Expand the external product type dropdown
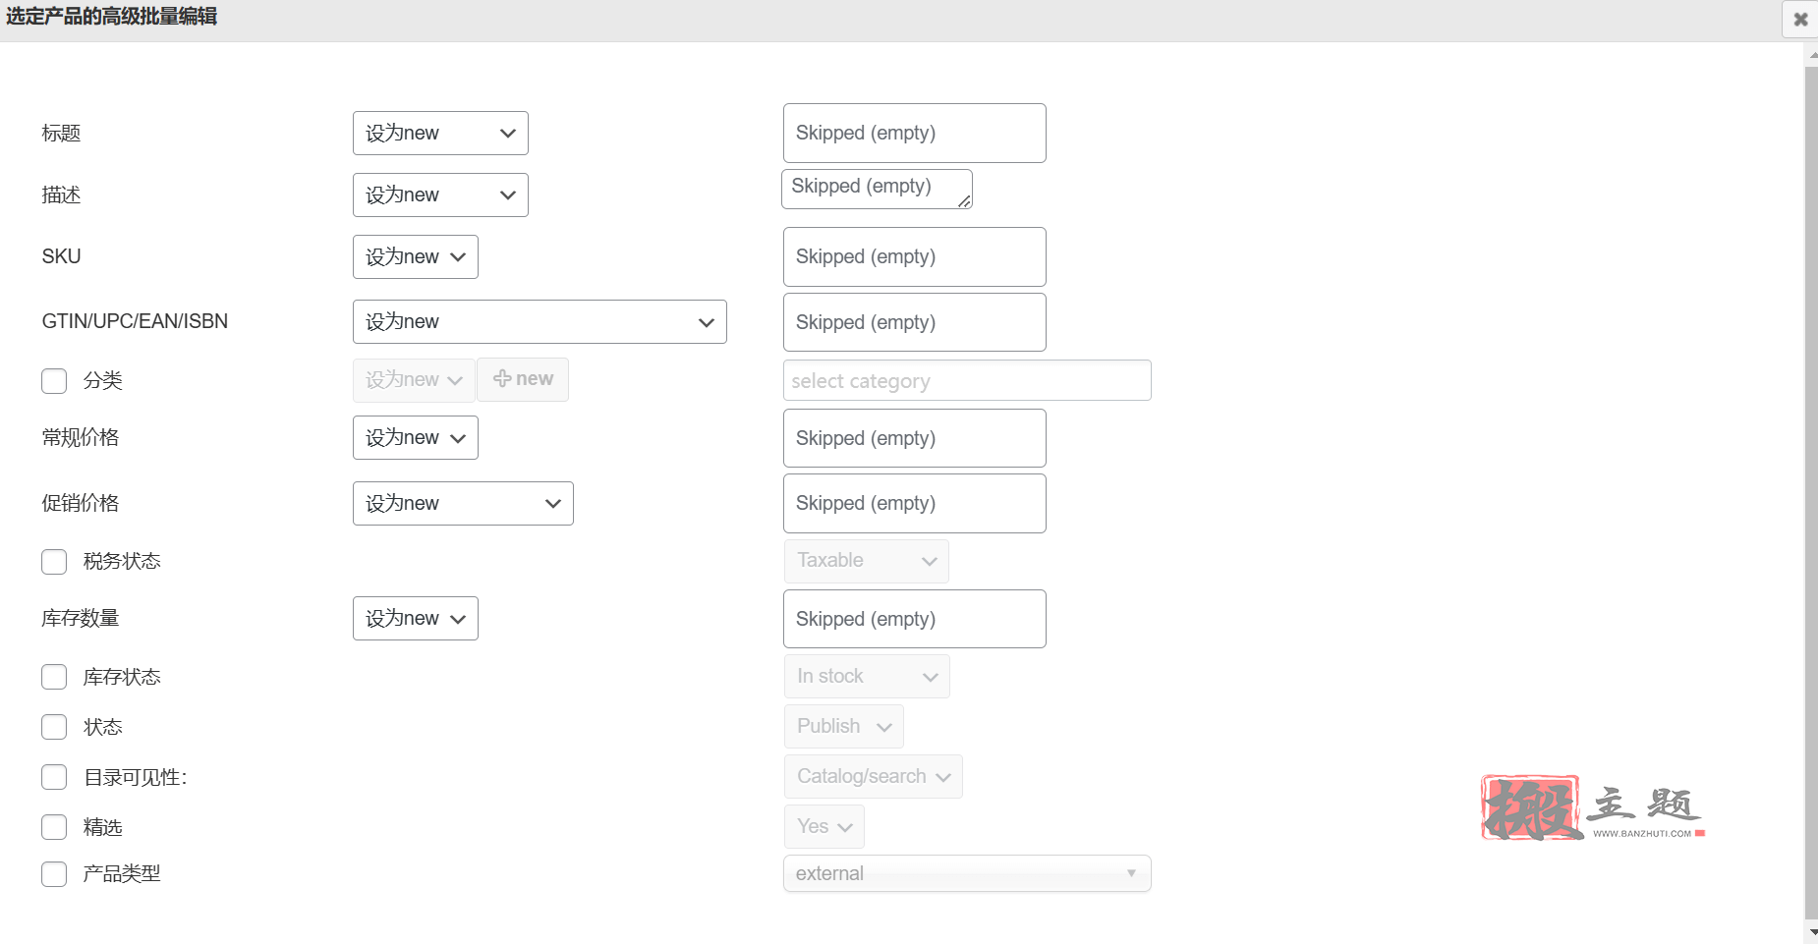The width and height of the screenshot is (1818, 944). pos(967,873)
